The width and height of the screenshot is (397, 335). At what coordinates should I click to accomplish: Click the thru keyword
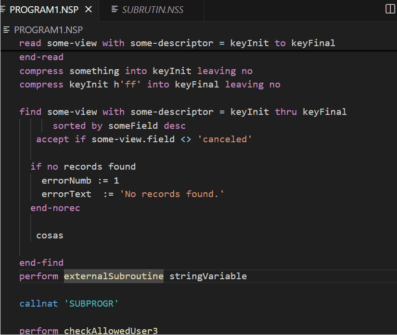coord(286,112)
